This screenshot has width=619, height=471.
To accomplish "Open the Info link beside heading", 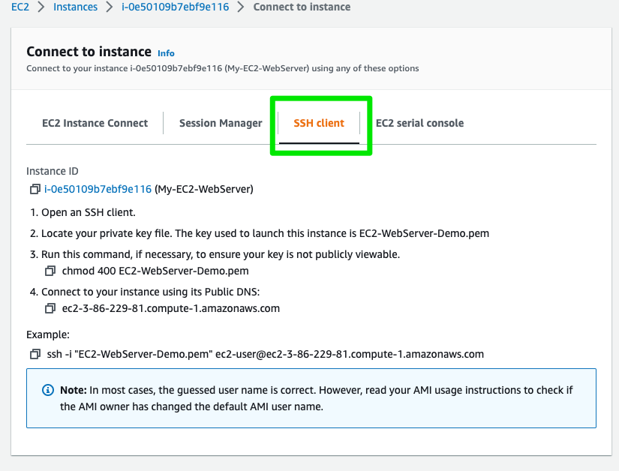I will point(166,53).
